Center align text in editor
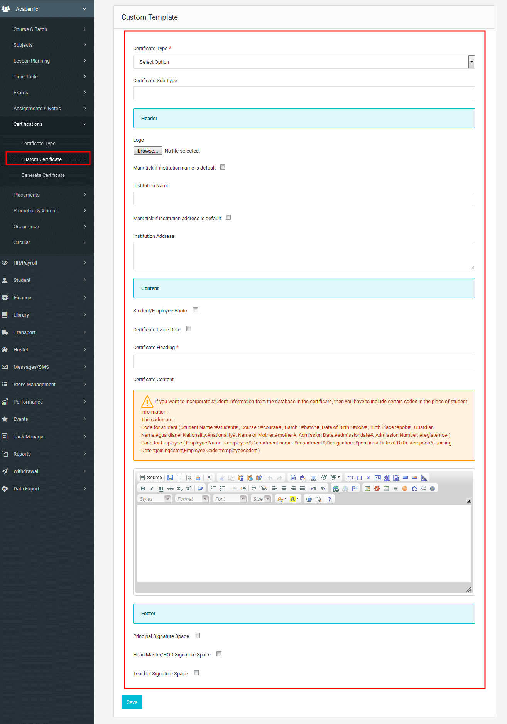The height and width of the screenshot is (724, 507). [x=284, y=488]
